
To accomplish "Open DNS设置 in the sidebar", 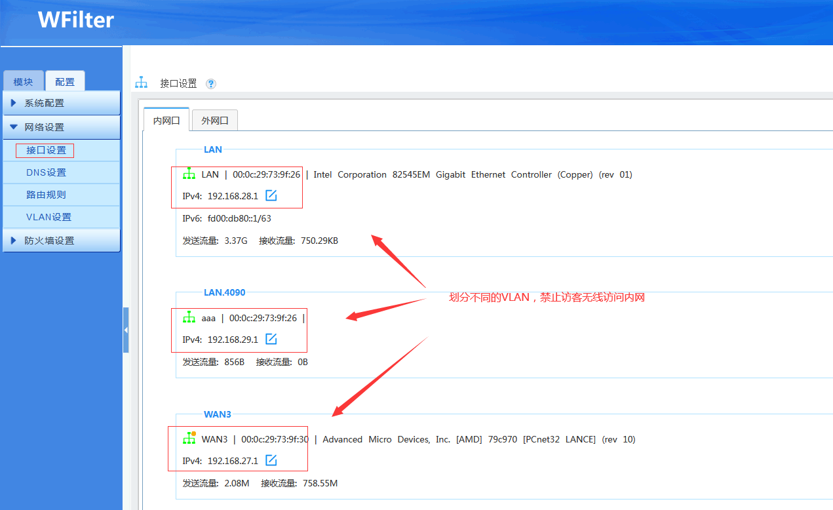I will coord(46,172).
